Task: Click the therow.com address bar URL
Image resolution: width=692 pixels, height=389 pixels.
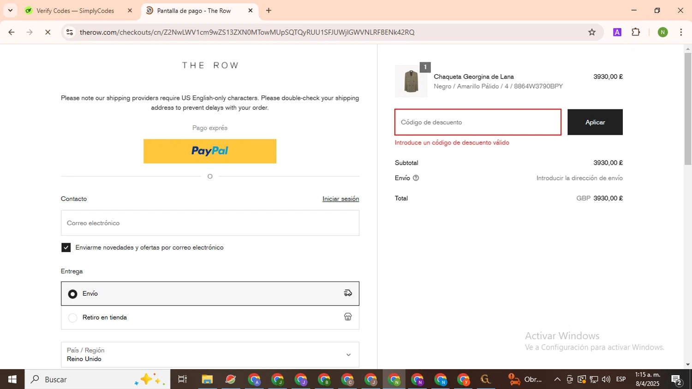Action: pos(247,32)
